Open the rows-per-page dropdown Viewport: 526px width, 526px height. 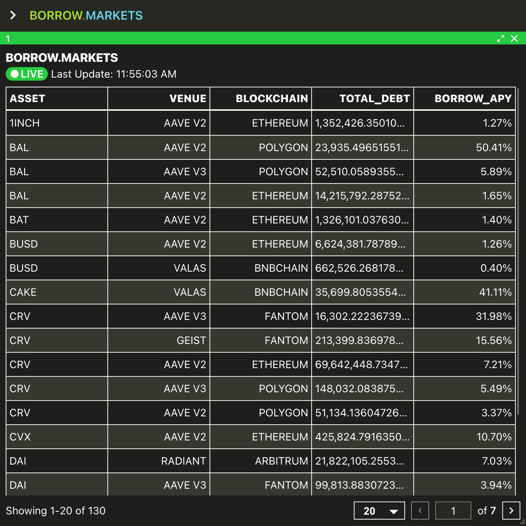point(379,511)
